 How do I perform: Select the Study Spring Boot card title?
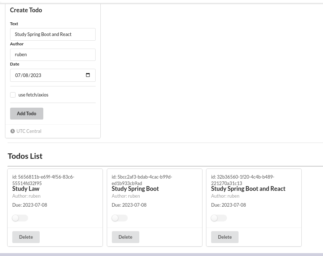click(x=135, y=189)
